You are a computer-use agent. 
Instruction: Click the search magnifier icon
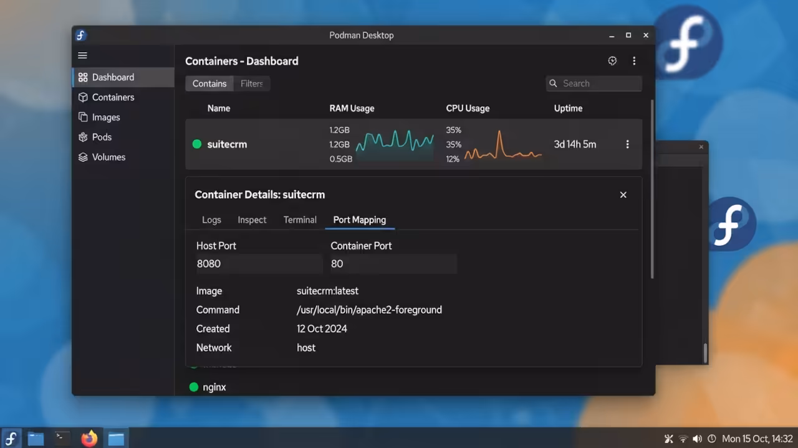coord(553,83)
